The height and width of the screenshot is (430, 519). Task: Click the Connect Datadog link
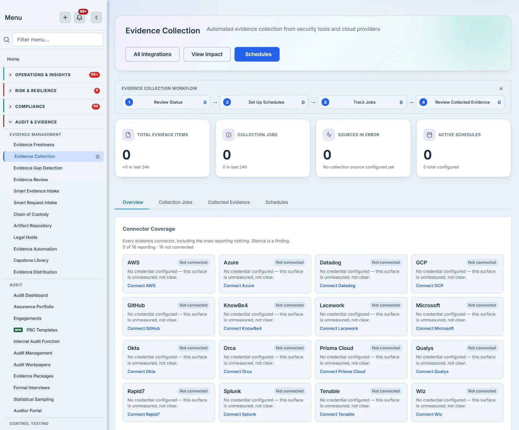(x=337, y=286)
